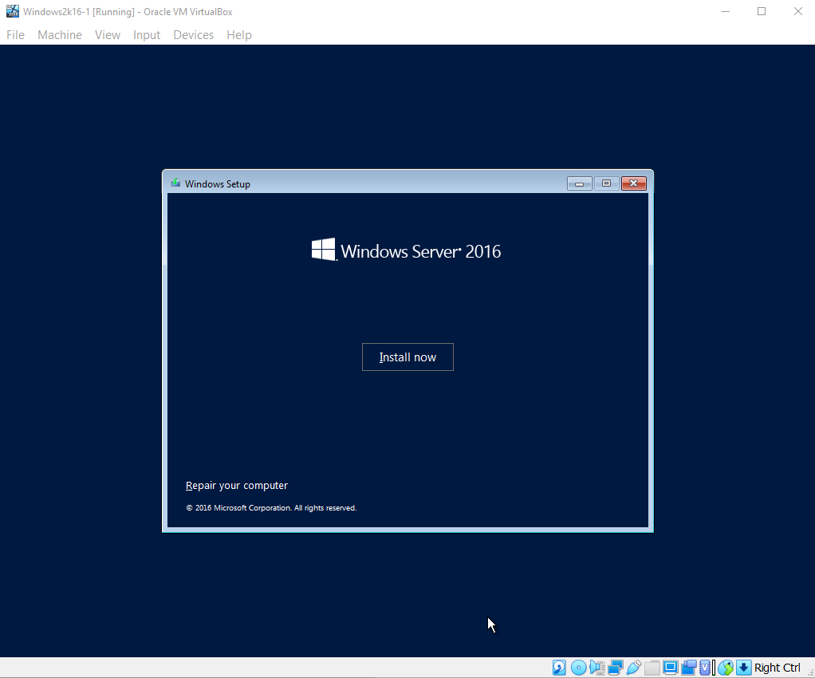
Task: Click the Microsoft Corporation copyright text
Action: (271, 508)
